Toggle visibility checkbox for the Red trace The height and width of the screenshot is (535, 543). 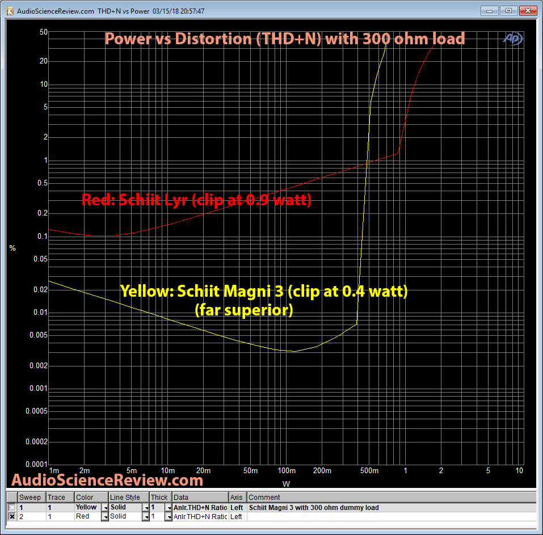(x=12, y=517)
